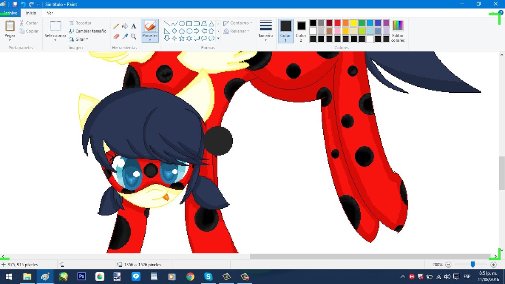The width and height of the screenshot is (505, 284).
Task: Choose the Rectangle shape
Action: 189,24
